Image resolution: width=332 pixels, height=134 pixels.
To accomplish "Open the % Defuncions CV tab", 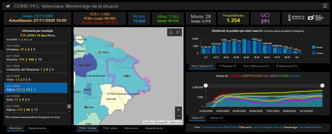I will tap(287, 66).
